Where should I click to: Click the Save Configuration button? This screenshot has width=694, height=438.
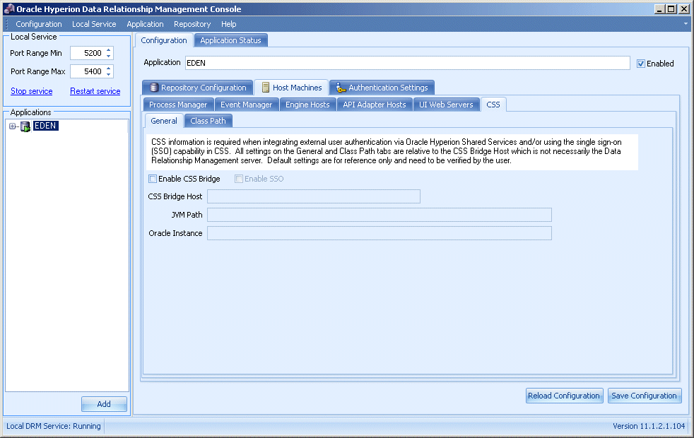pyautogui.click(x=645, y=396)
